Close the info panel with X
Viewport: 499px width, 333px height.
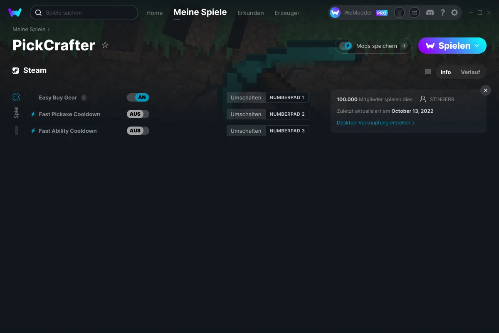click(x=485, y=90)
